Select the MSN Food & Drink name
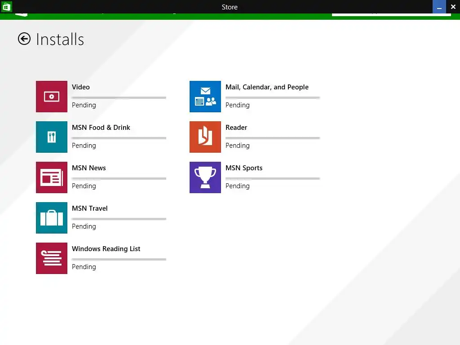This screenshot has height=345, width=460. click(x=101, y=128)
